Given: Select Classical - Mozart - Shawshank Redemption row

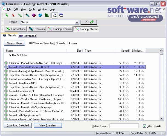Looking at the screenshot, I should [x=75, y=103].
